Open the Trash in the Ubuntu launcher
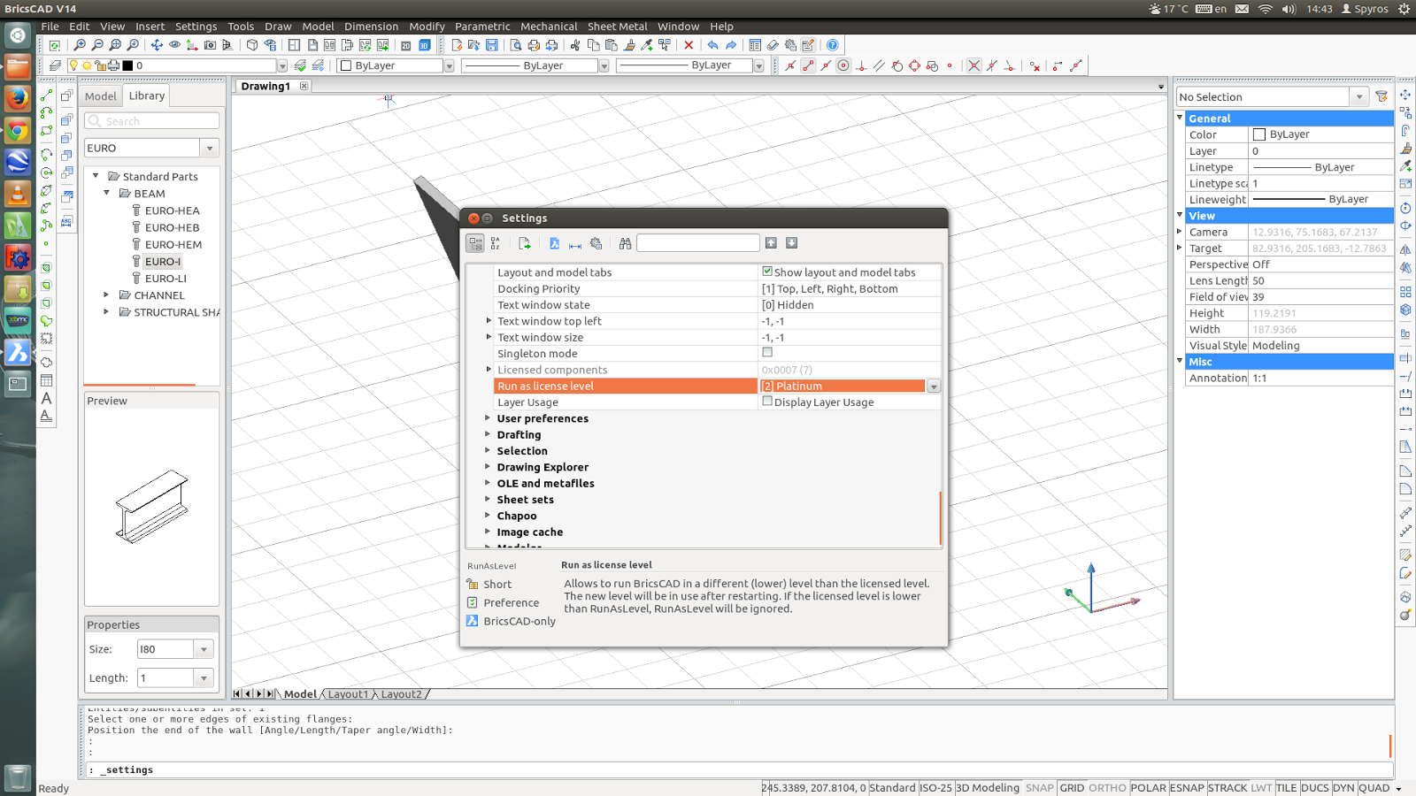Viewport: 1416px width, 796px height. coord(18,778)
